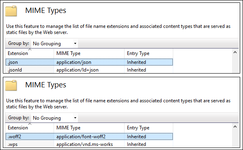Sort by Entry Type column in the top panel
Viewport: 243px width, 150px height.
(x=148, y=53)
